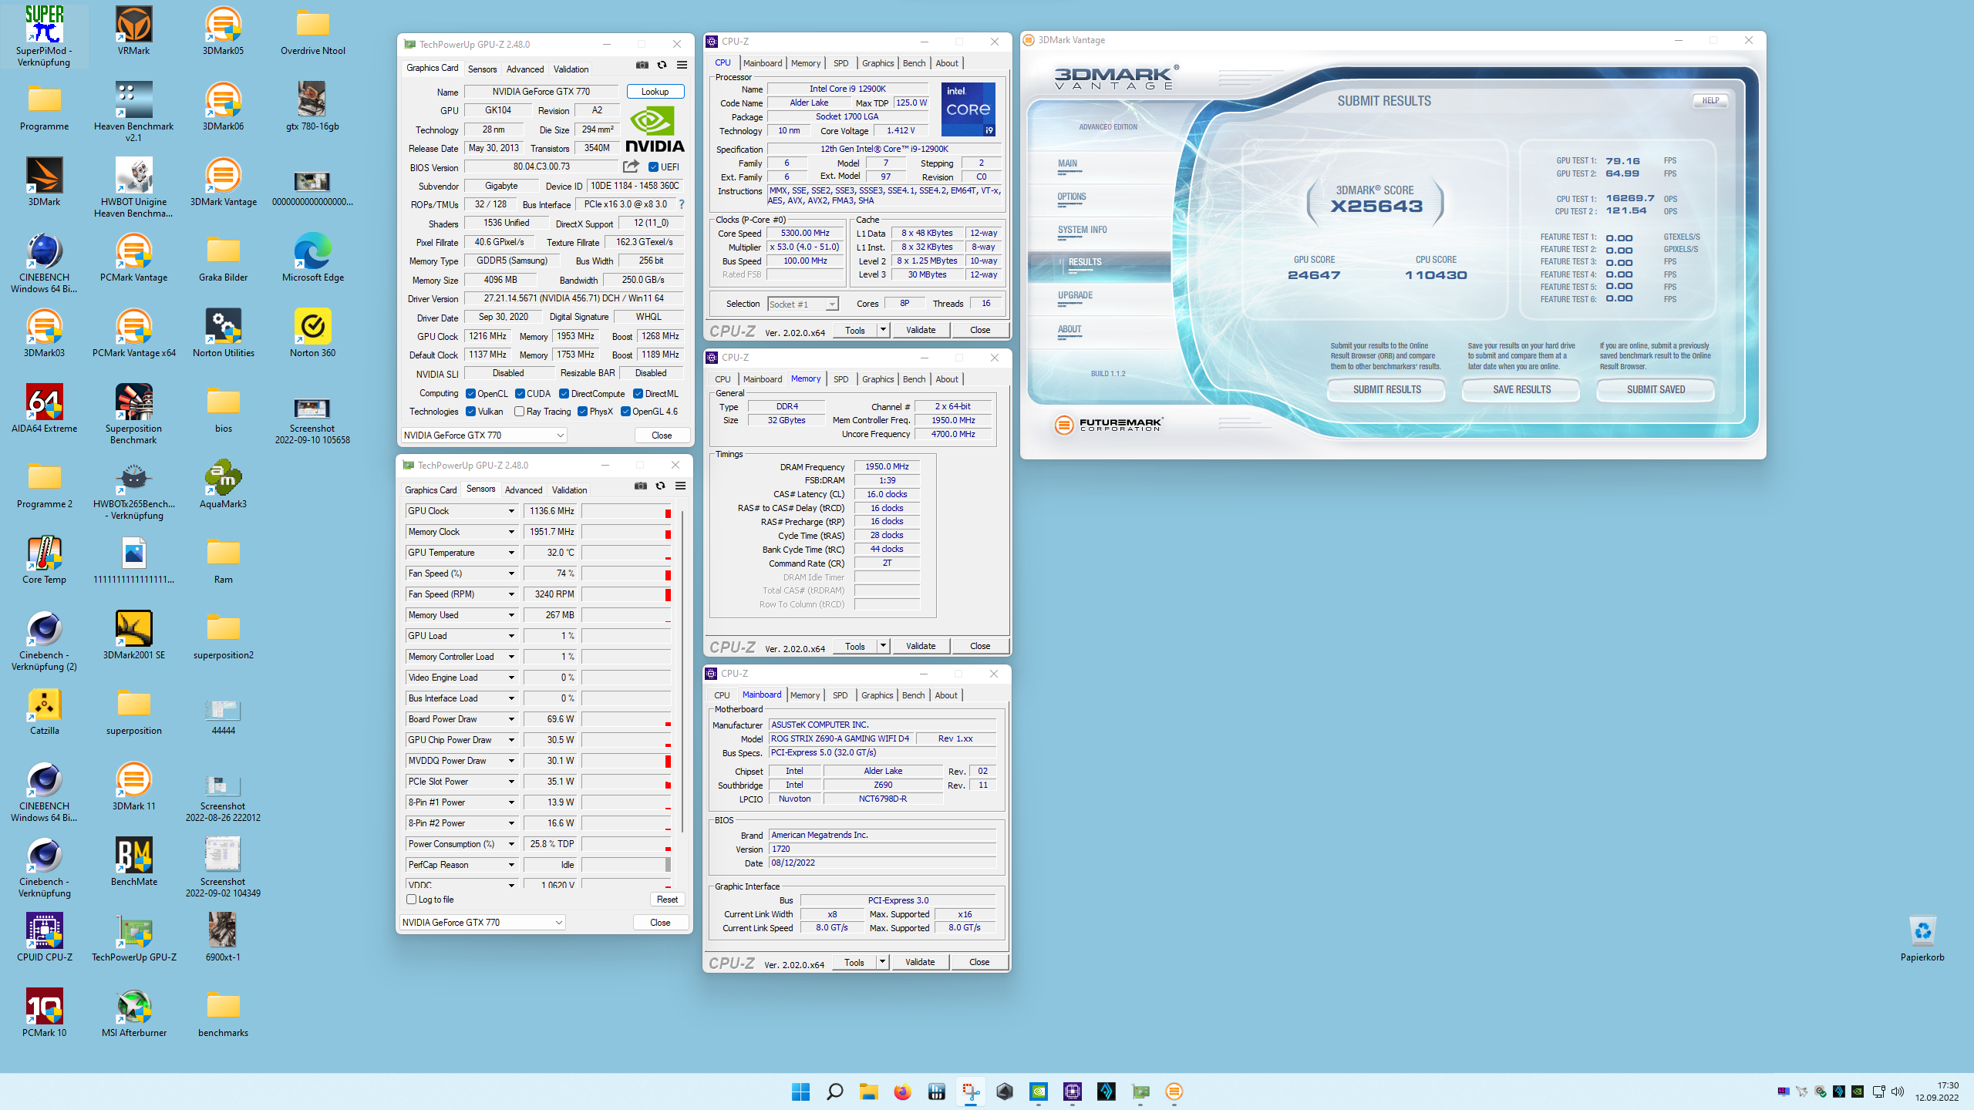
Task: Open Catzilla desktop icon
Action: (x=44, y=711)
